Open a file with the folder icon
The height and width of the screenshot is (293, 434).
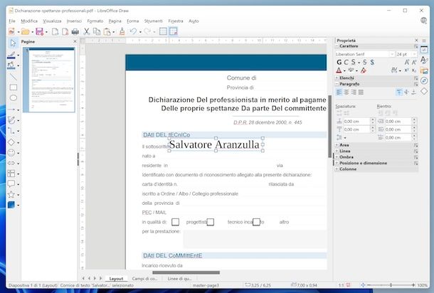(25, 31)
